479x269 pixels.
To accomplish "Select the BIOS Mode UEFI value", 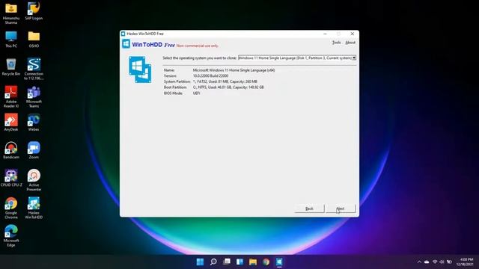I will (x=196, y=93).
